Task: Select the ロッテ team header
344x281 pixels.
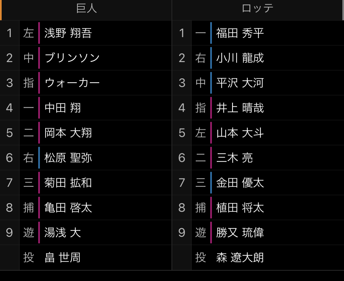Action: tap(257, 8)
